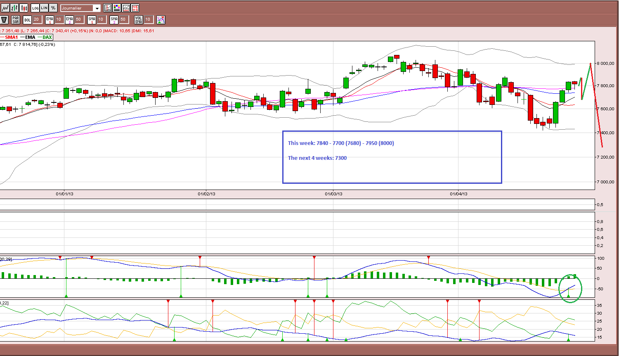Click the SMA1 legend label
Image resolution: width=619 pixels, height=356 pixels.
[x=12, y=37]
